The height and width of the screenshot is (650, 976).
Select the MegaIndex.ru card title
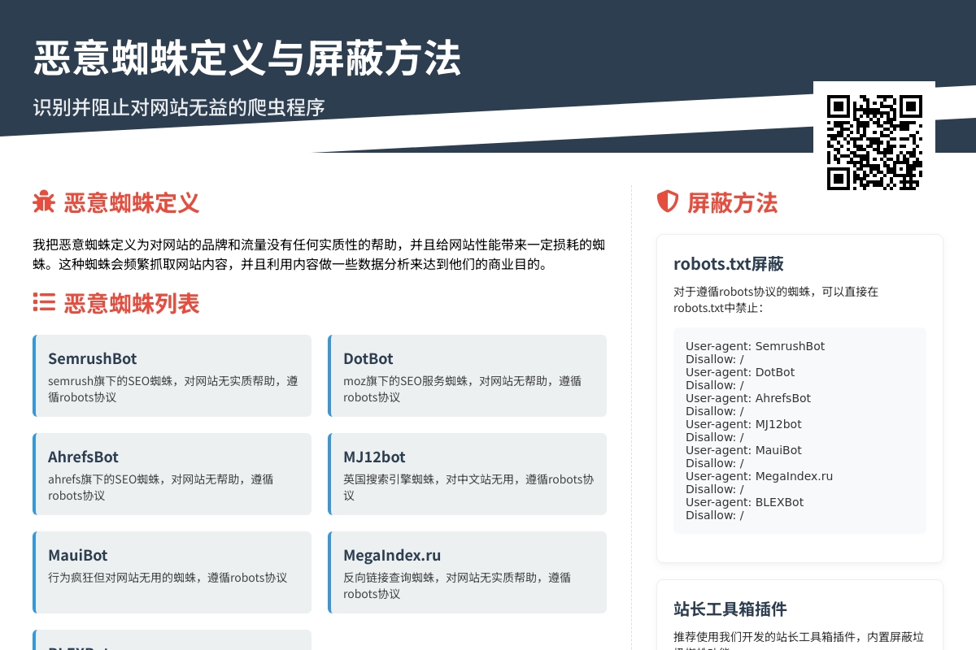[392, 555]
